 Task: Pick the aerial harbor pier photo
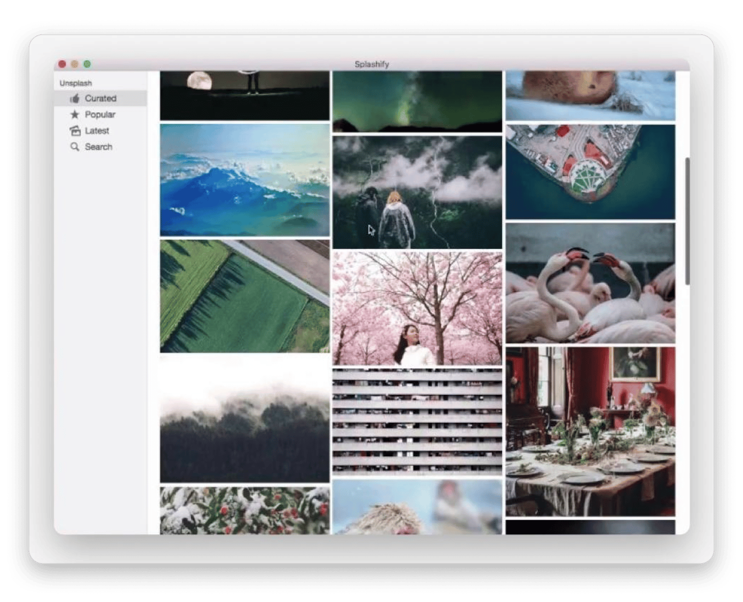pos(590,172)
